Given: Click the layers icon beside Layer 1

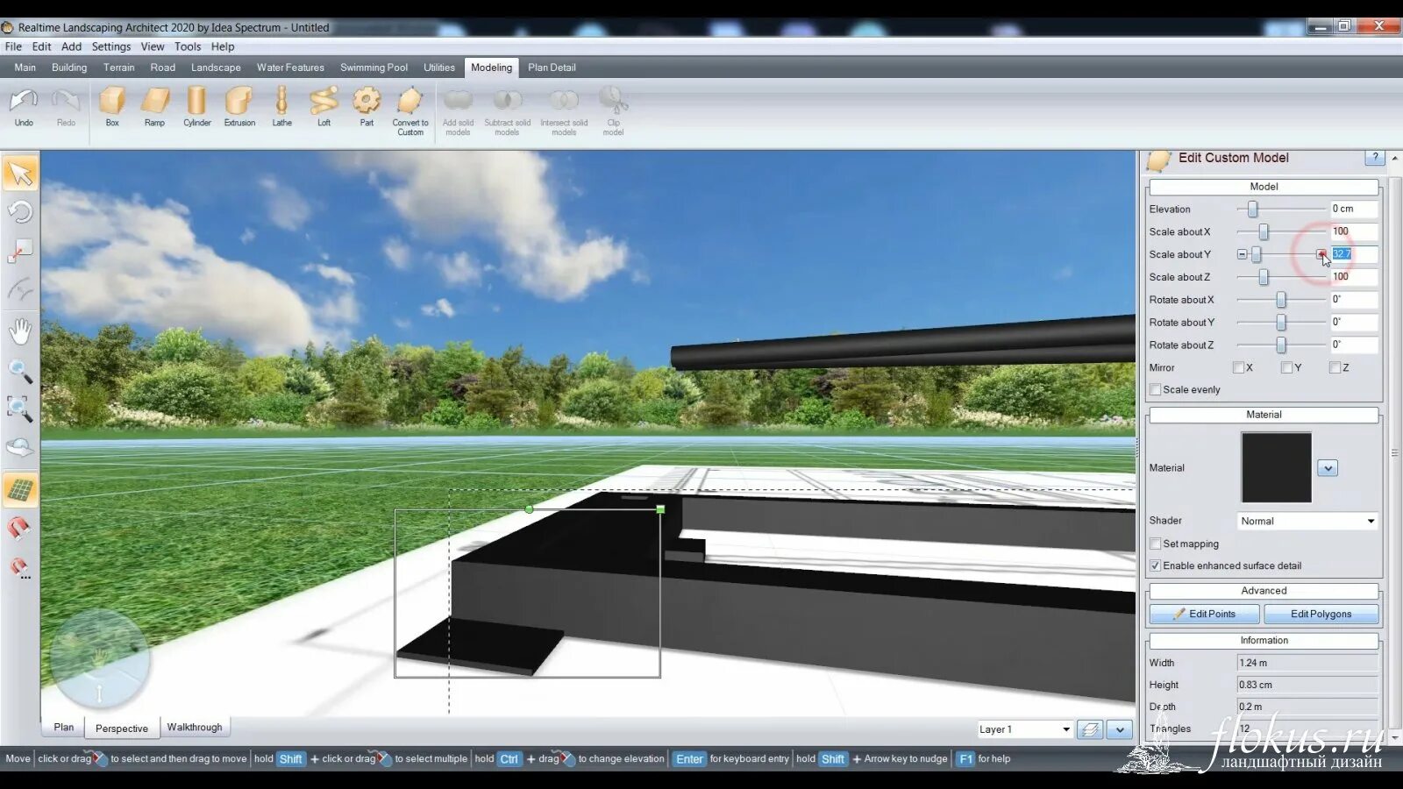Looking at the screenshot, I should 1090,729.
